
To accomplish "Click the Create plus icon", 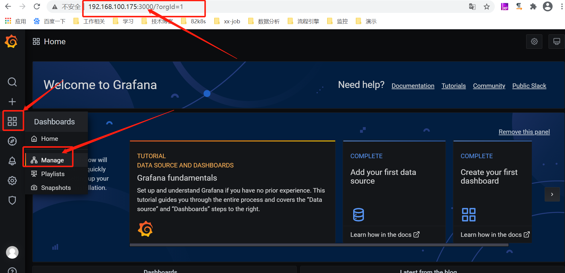I will [12, 102].
